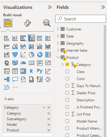
Task: Click the Fields search box
Action: pyautogui.click(x=81, y=19)
